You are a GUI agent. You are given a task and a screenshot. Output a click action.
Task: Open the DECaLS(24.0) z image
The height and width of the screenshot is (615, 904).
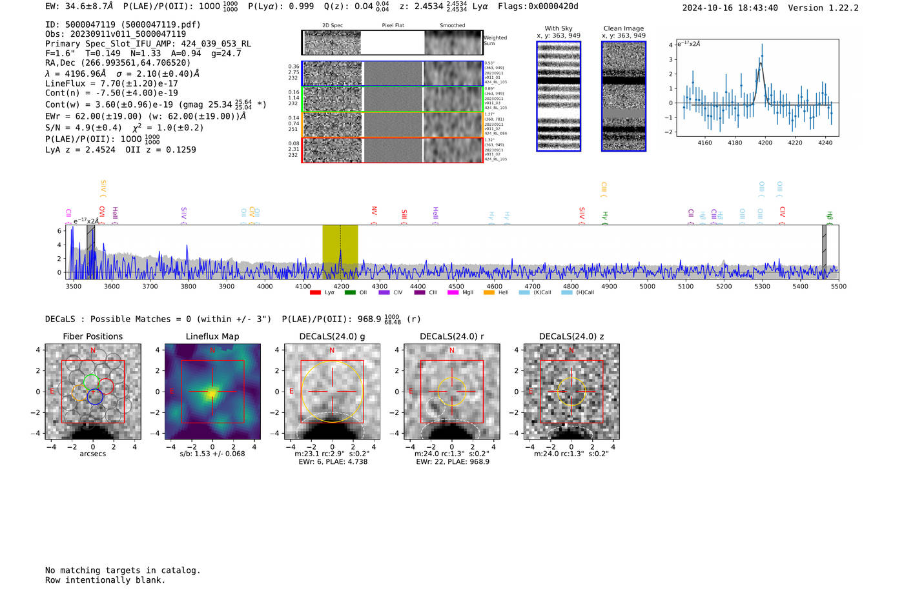click(x=571, y=392)
